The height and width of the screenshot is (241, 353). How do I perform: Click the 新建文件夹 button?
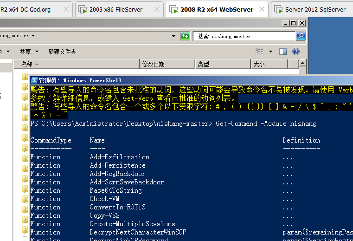[62, 52]
